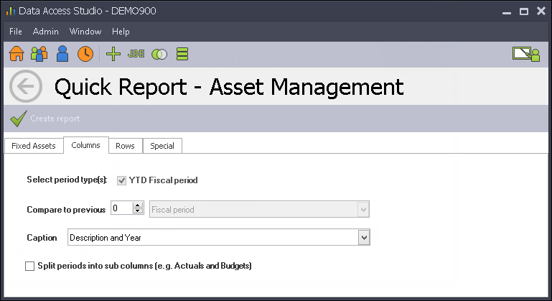Open the Fiscal period dropdown arrow
552x301 pixels.
pyautogui.click(x=363, y=209)
